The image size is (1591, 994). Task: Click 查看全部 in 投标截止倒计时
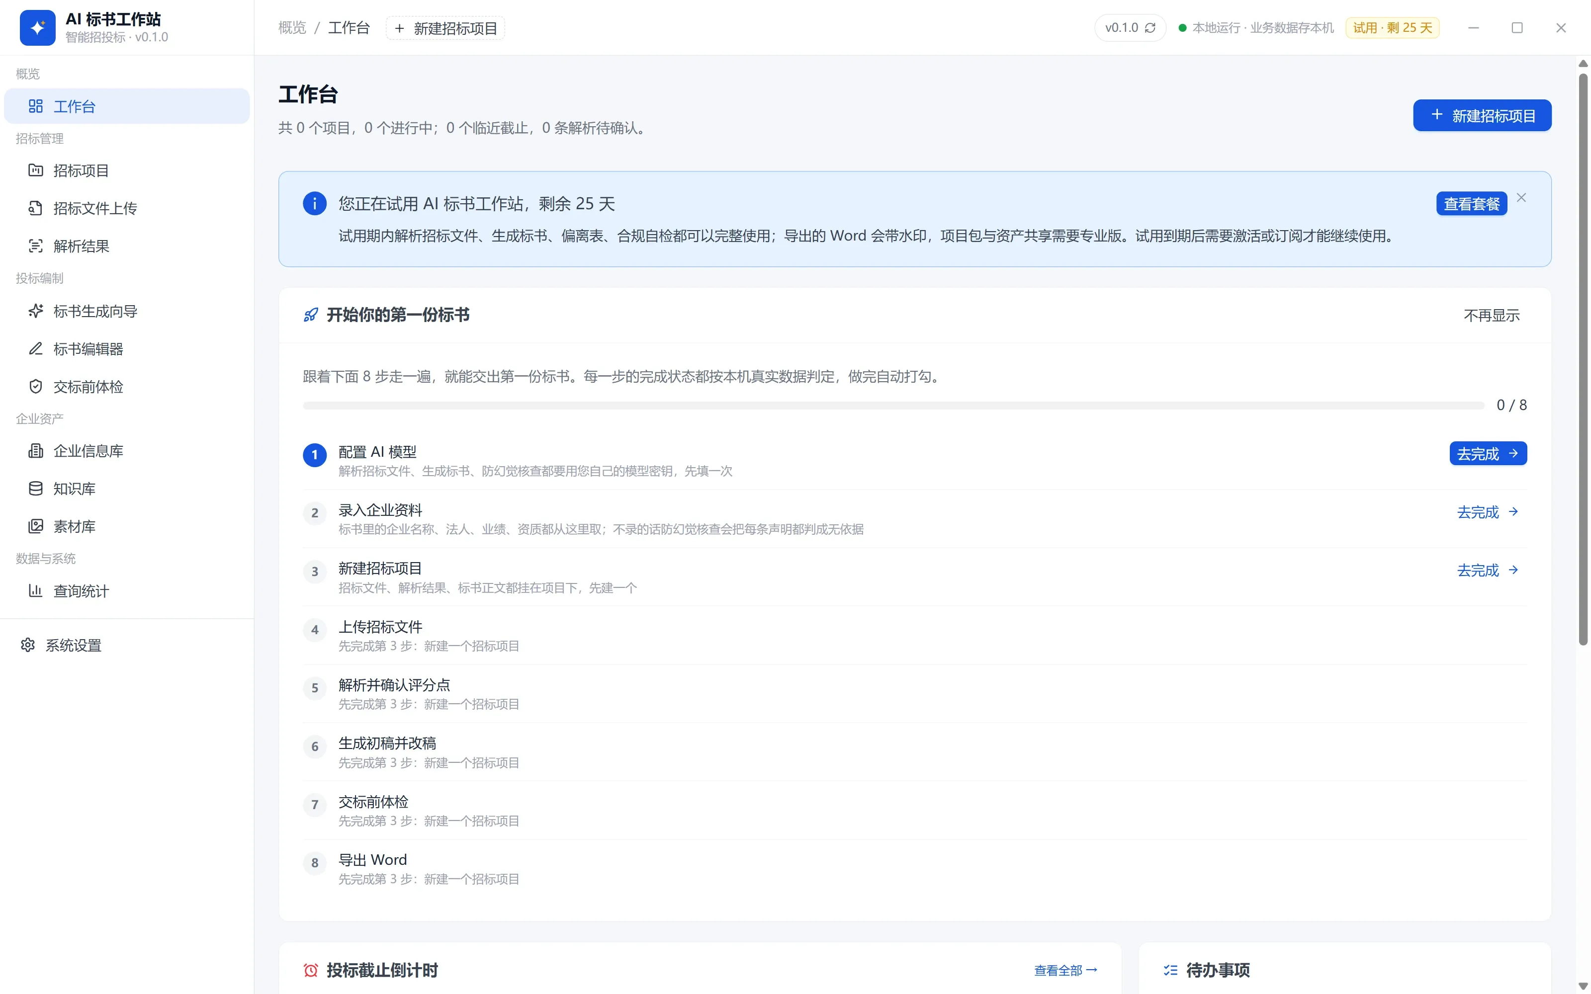1065,970
